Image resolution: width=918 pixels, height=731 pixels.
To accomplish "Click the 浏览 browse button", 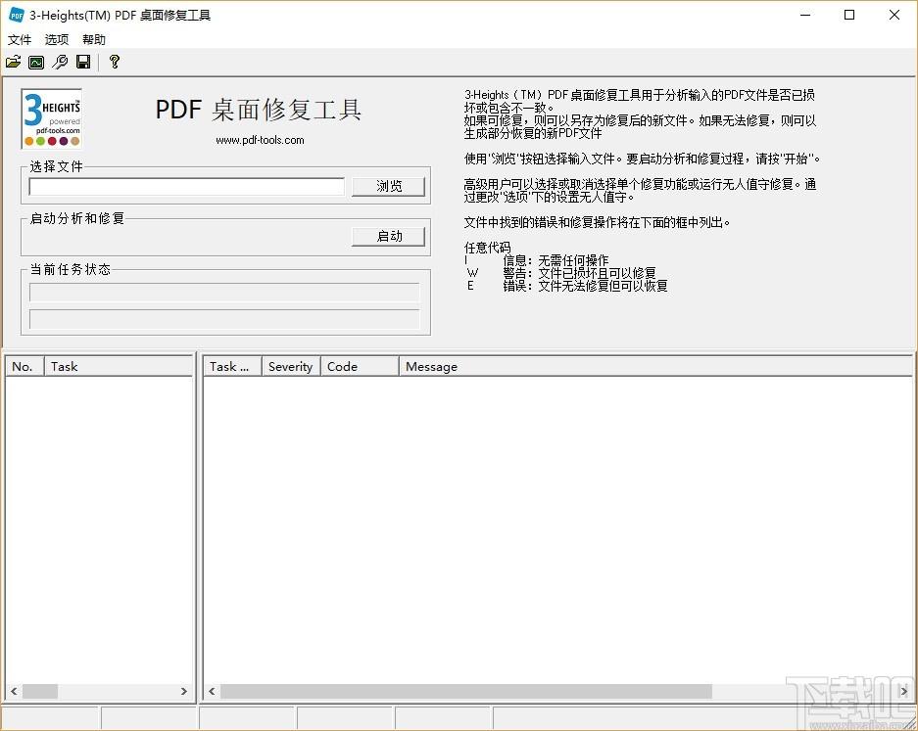I will click(389, 186).
